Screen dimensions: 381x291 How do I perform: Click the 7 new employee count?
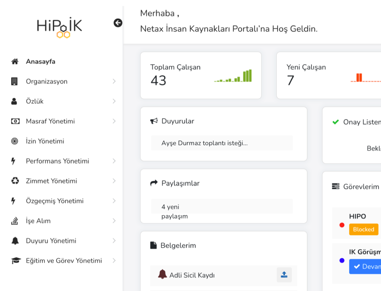click(290, 81)
